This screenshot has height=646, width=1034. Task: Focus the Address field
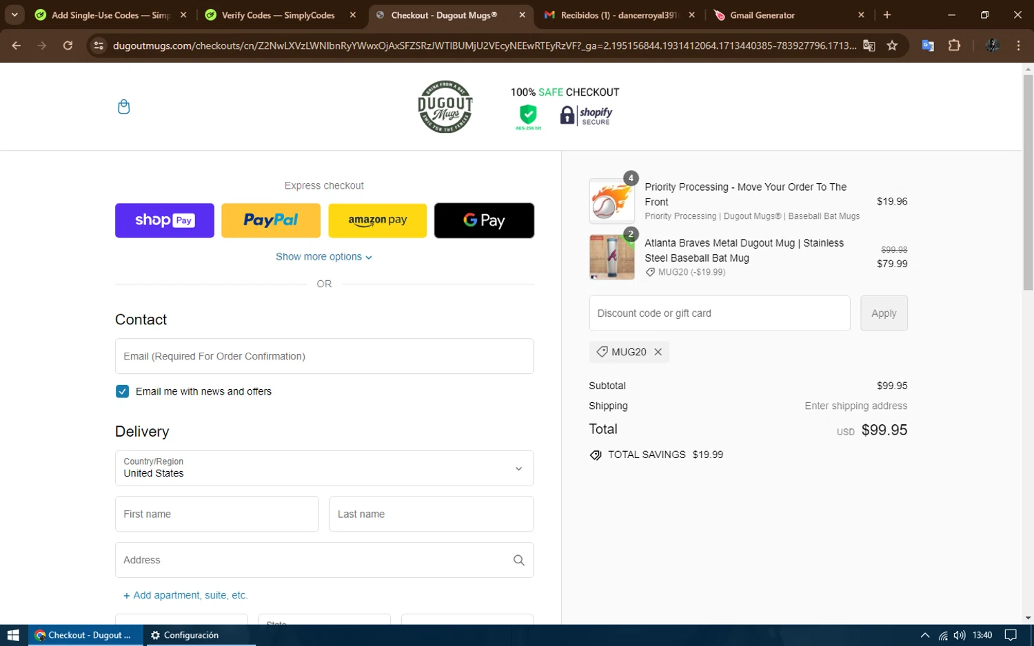324,560
